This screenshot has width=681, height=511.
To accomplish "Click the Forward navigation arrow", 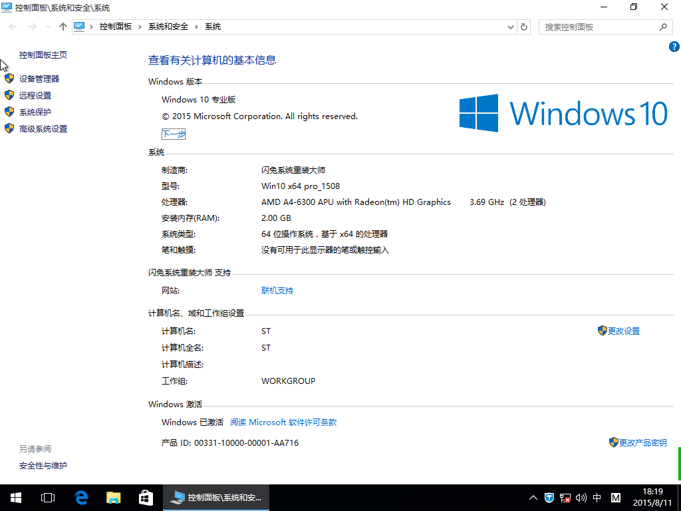I will 33,27.
